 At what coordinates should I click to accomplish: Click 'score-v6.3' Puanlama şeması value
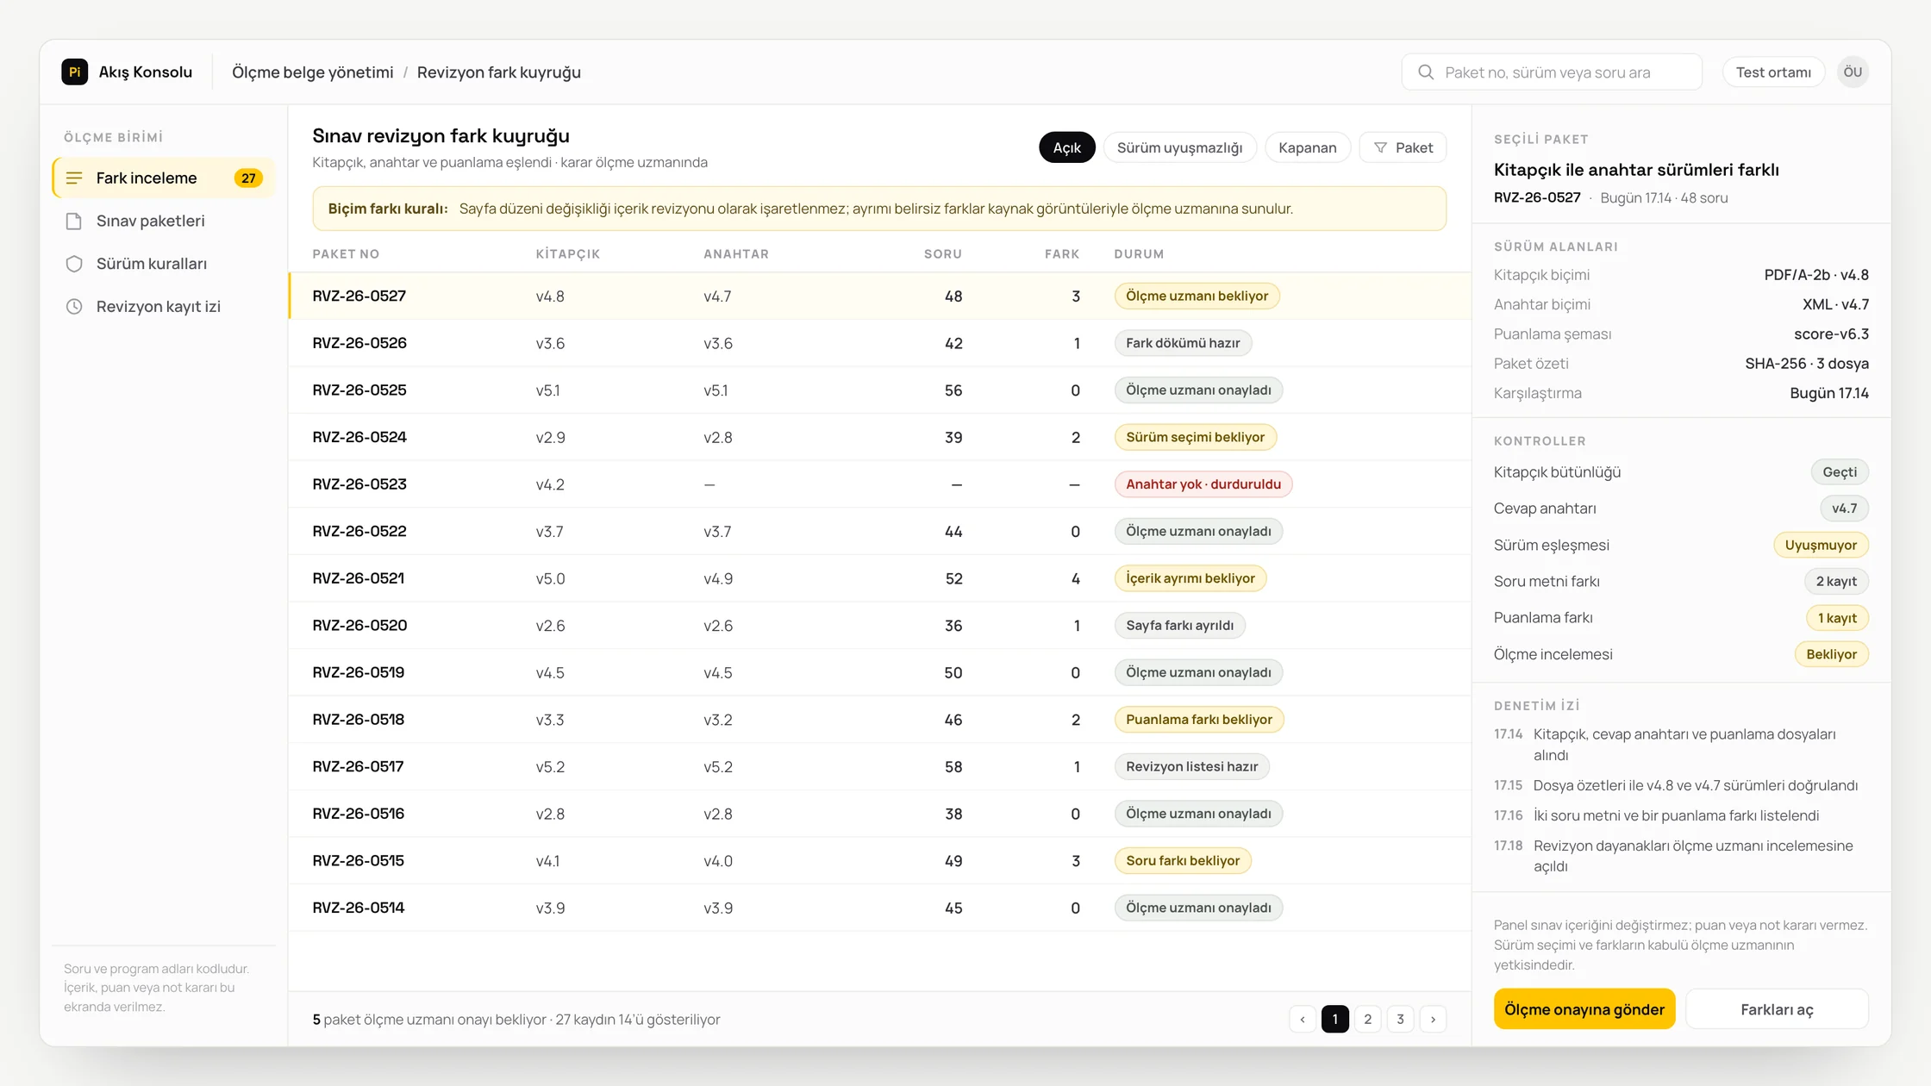[x=1831, y=334]
